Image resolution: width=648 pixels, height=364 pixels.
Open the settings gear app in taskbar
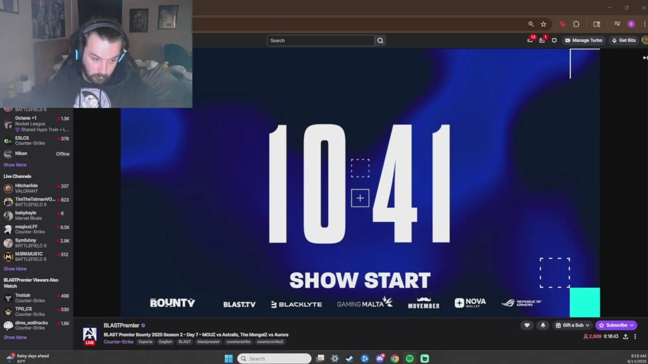click(x=335, y=358)
